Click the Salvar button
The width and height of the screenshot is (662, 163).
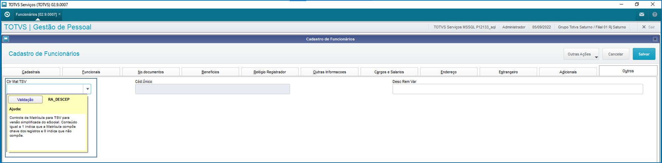(644, 54)
